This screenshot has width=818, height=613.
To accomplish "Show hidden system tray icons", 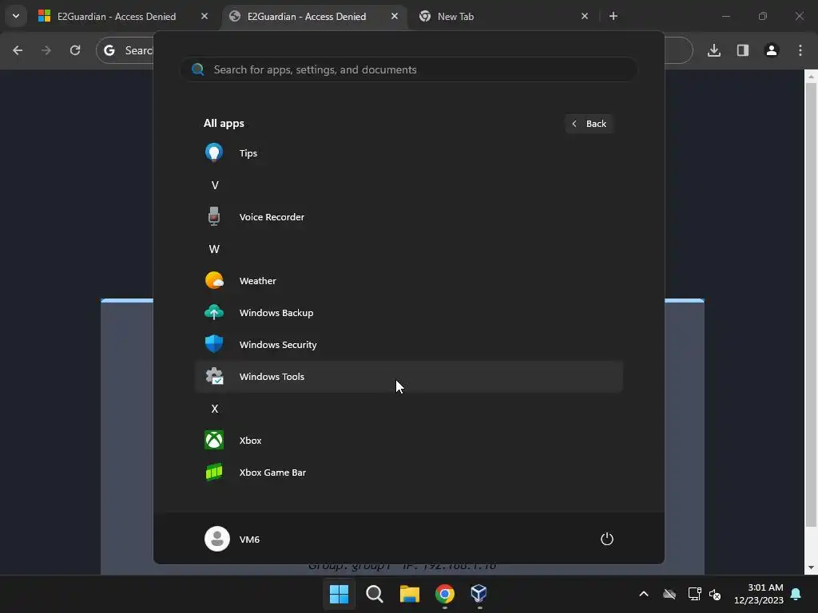I will (x=644, y=594).
